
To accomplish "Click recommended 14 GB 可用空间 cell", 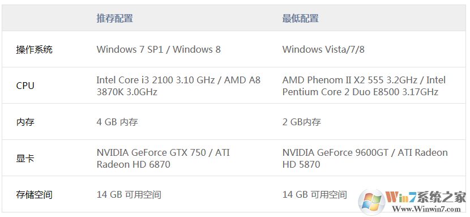I will 129,195.
